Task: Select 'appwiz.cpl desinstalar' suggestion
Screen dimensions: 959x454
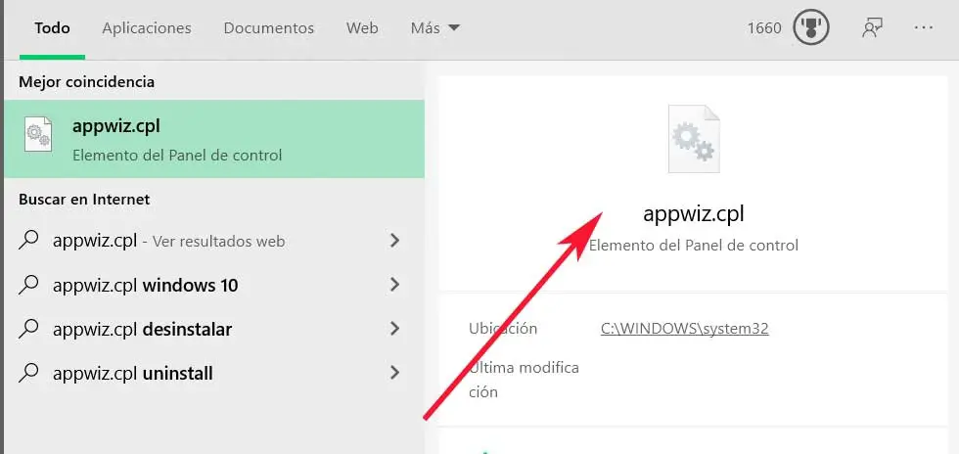Action: pos(214,329)
